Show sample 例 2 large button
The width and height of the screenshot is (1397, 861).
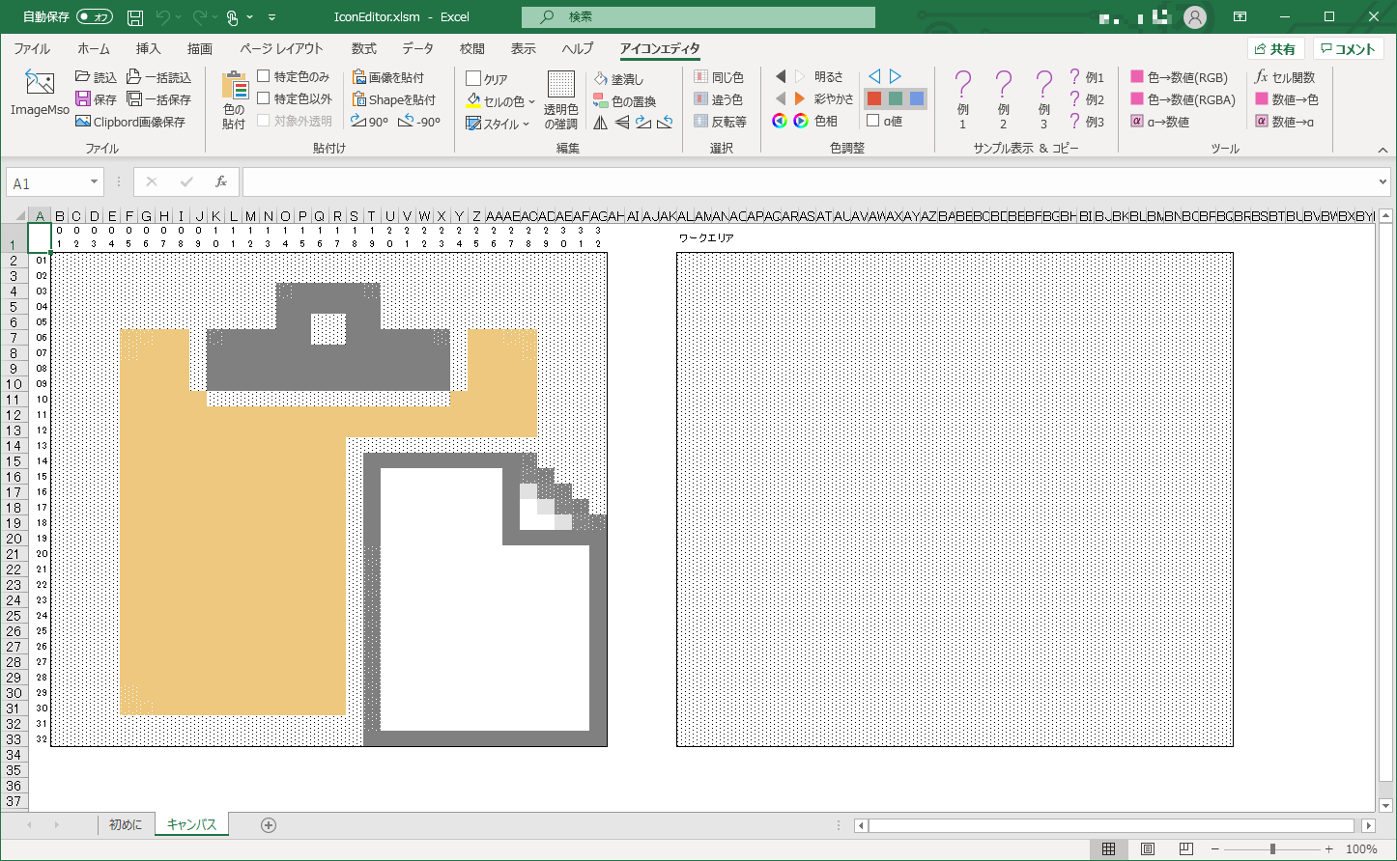coord(1003,100)
